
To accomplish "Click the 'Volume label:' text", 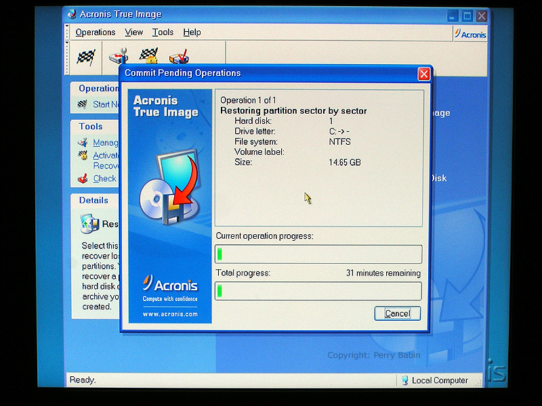I will tap(259, 152).
